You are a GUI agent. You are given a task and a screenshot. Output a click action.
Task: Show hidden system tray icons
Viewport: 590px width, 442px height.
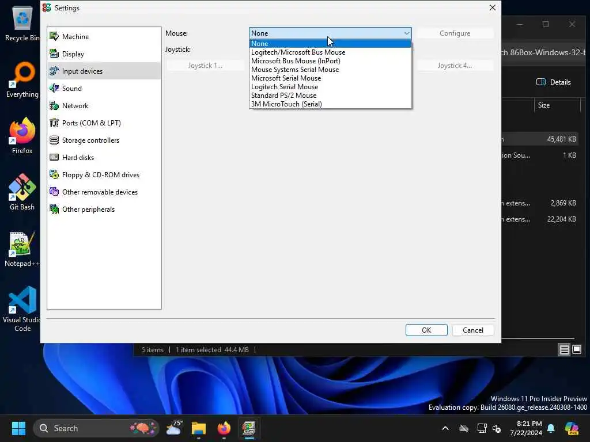coord(445,428)
